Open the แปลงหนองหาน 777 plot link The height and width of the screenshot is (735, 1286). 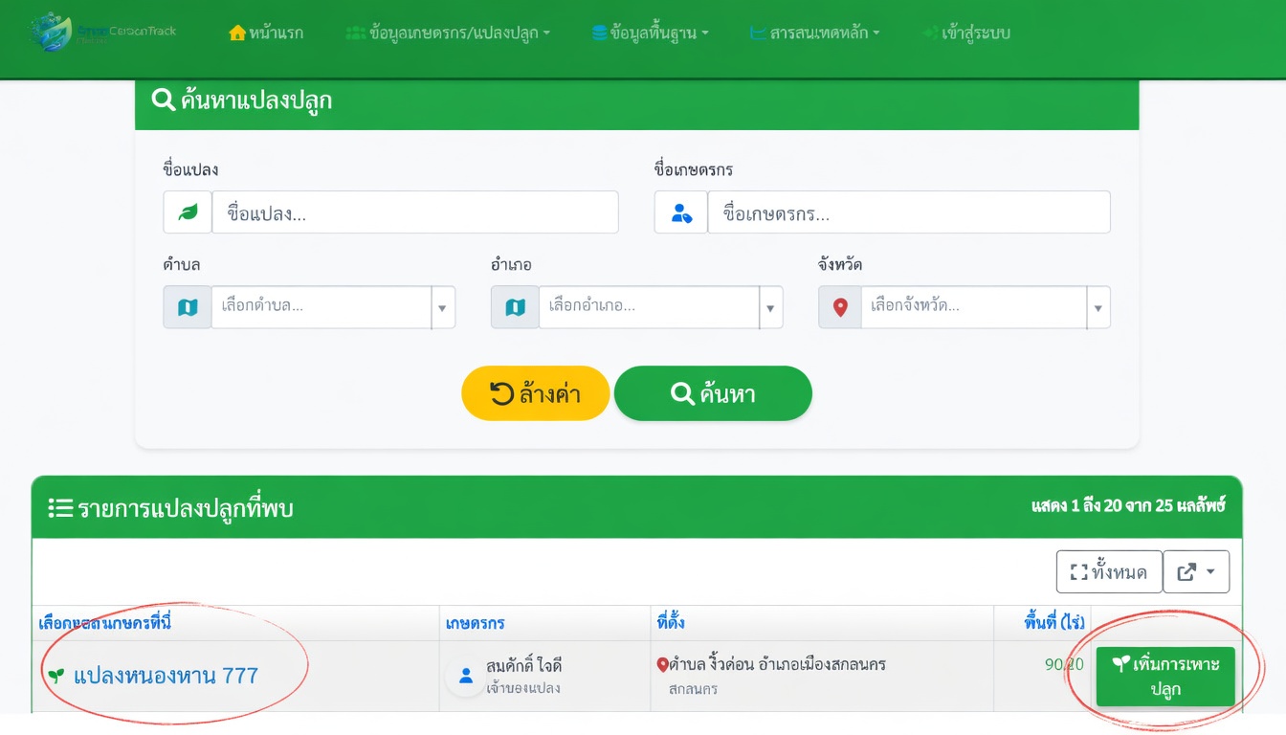click(166, 676)
